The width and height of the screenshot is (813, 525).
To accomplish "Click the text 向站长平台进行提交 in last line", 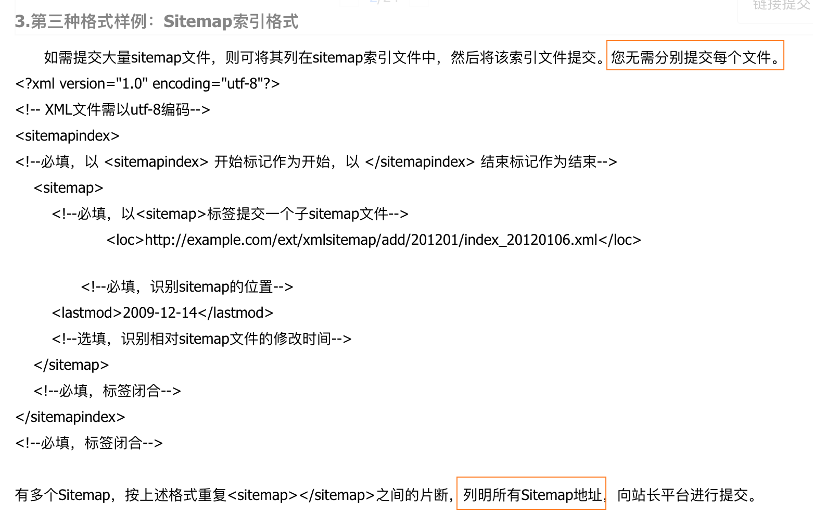I will 682,495.
